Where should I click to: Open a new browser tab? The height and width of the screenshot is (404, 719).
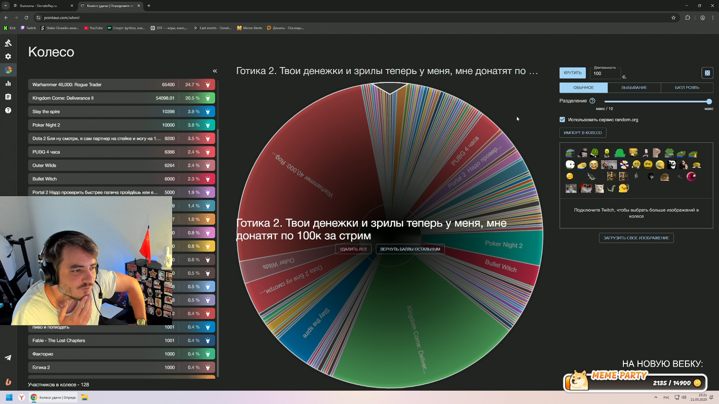[x=149, y=6]
